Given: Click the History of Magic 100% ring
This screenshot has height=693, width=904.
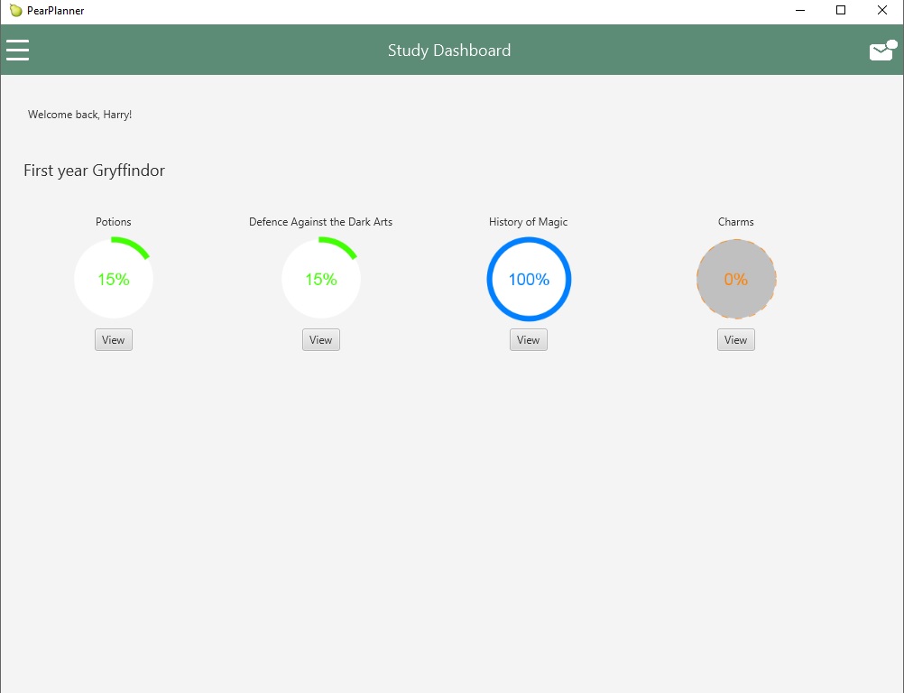Looking at the screenshot, I should pos(529,279).
